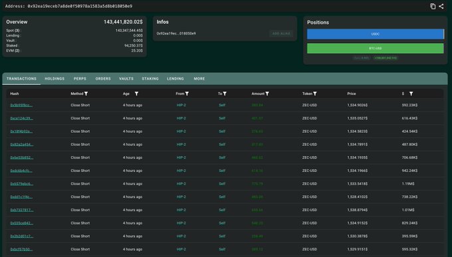Open hash link in the 595.32K$ row
452x257 pixels.
(21, 250)
